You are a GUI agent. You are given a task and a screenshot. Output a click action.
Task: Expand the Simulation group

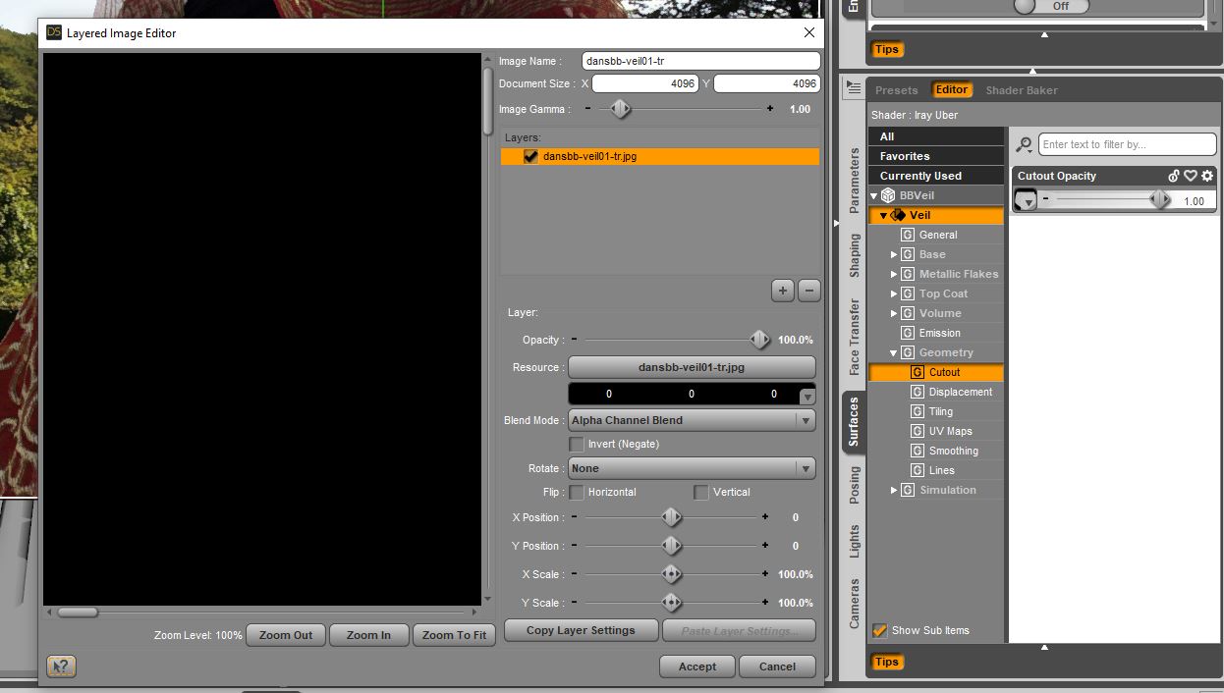[894, 490]
